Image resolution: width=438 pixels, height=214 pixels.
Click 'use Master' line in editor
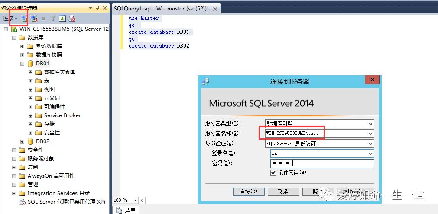(x=143, y=18)
